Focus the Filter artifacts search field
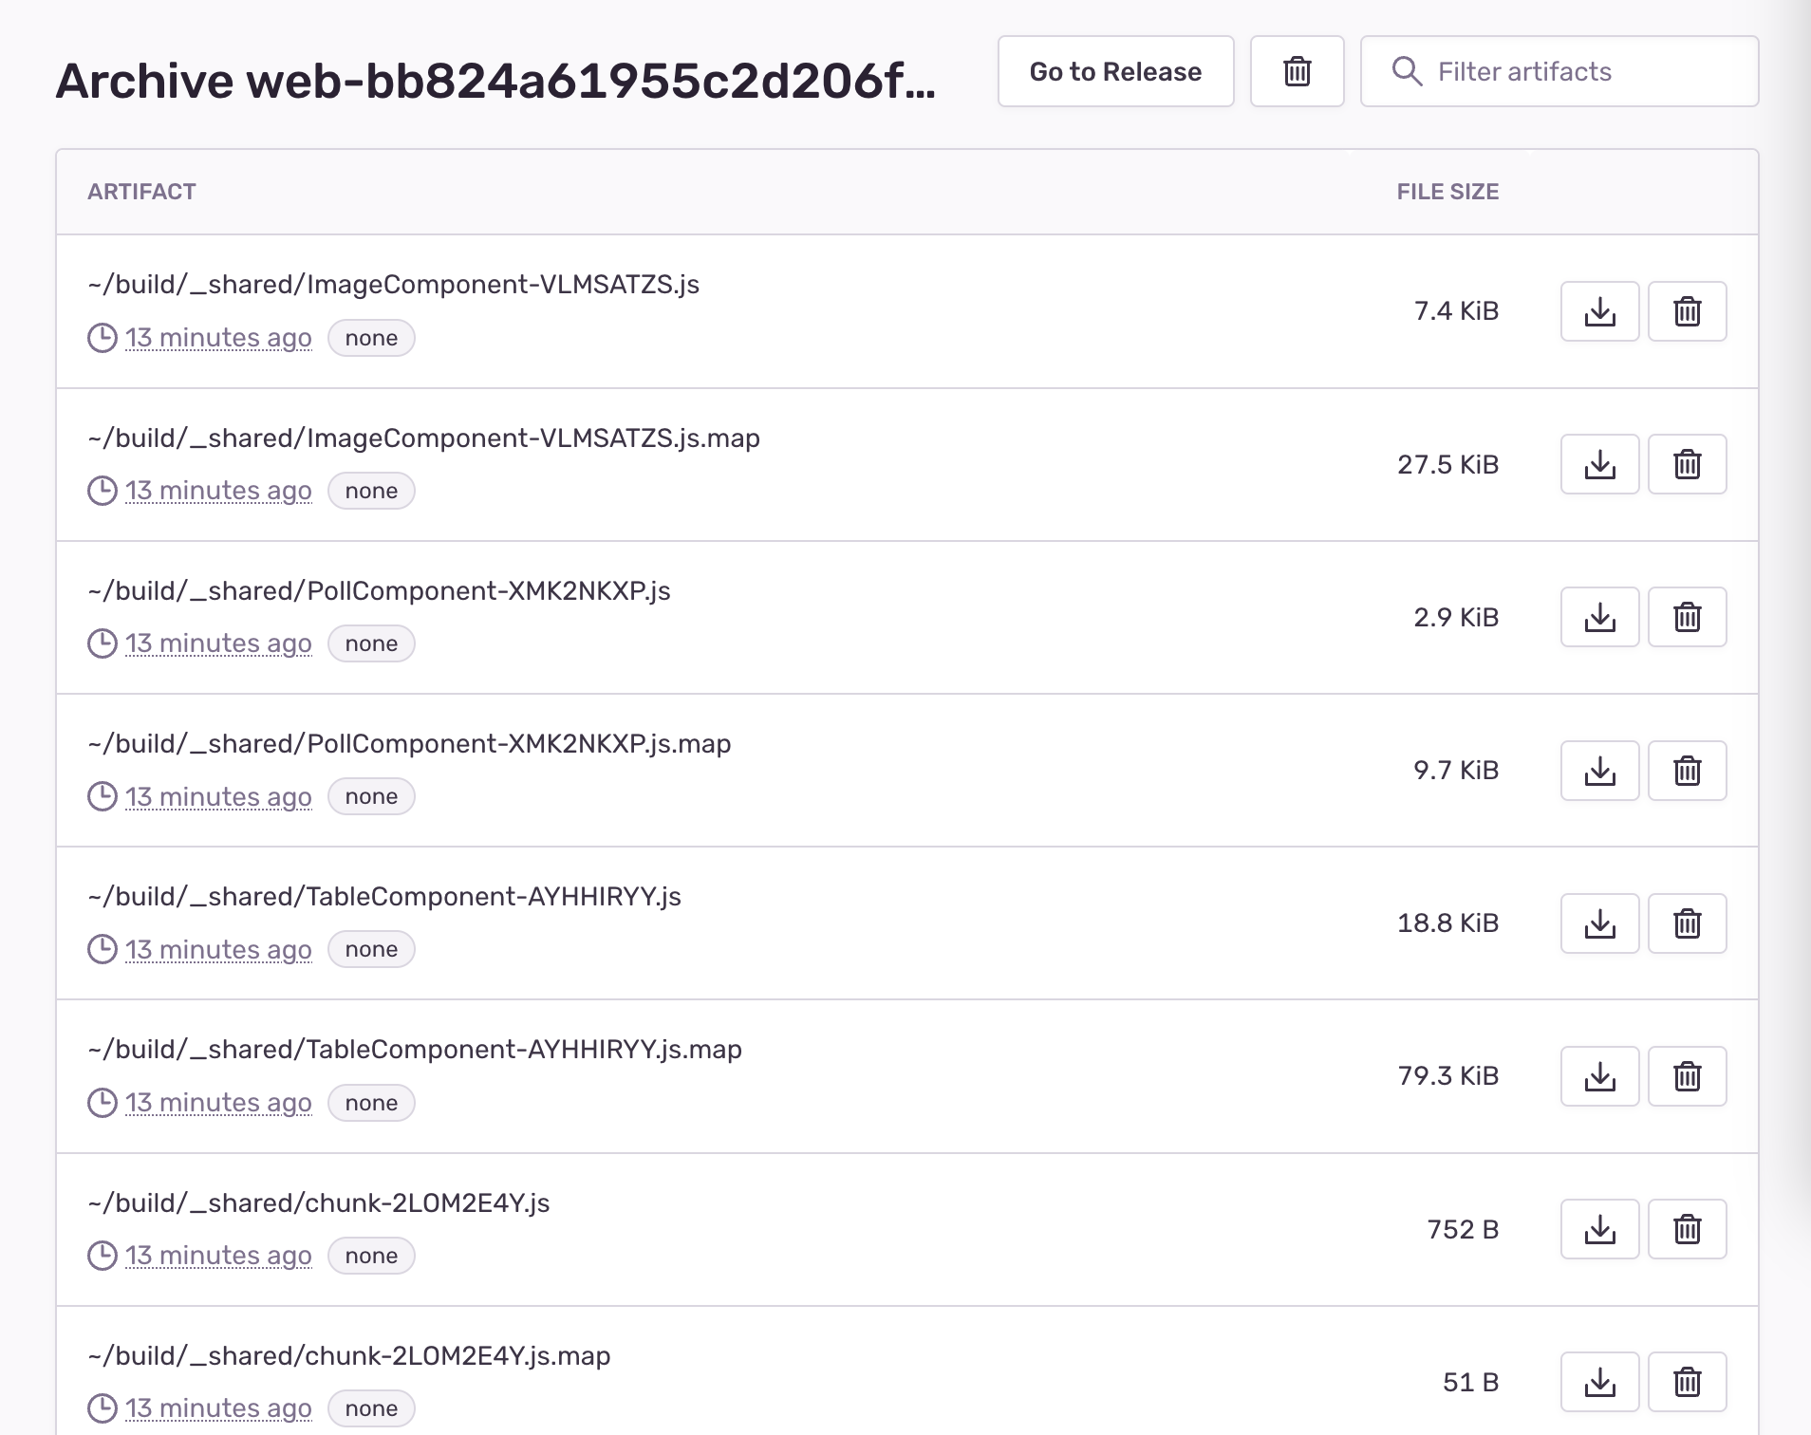This screenshot has width=1811, height=1435. tap(1559, 71)
